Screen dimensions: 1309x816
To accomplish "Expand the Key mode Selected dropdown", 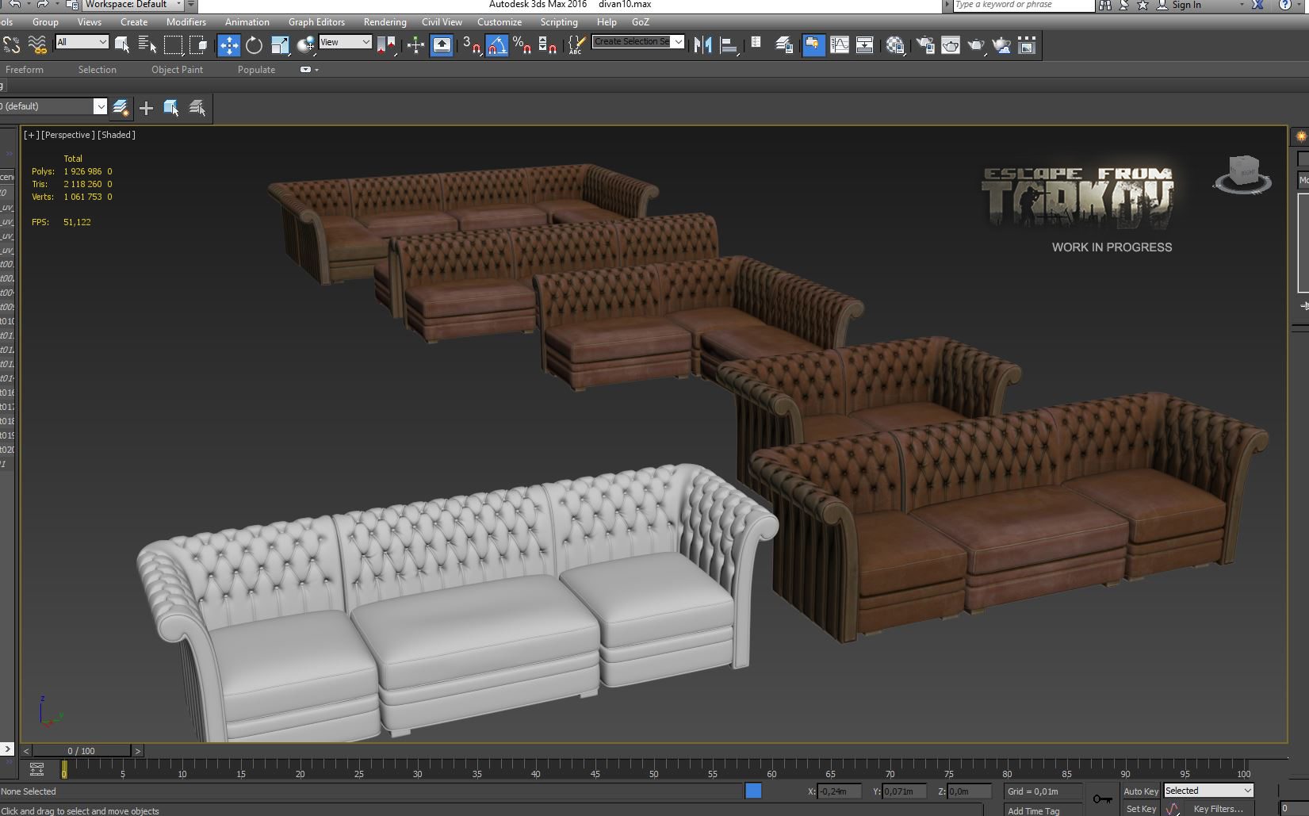I will 1208,791.
